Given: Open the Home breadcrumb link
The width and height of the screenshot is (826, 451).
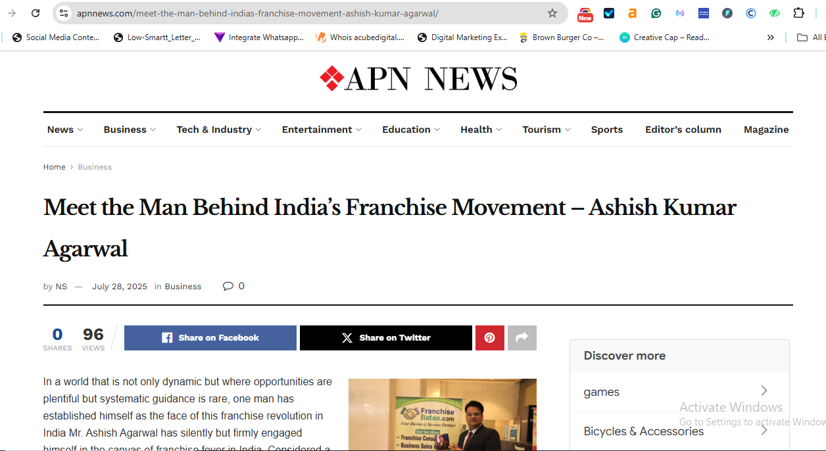Looking at the screenshot, I should pos(54,167).
